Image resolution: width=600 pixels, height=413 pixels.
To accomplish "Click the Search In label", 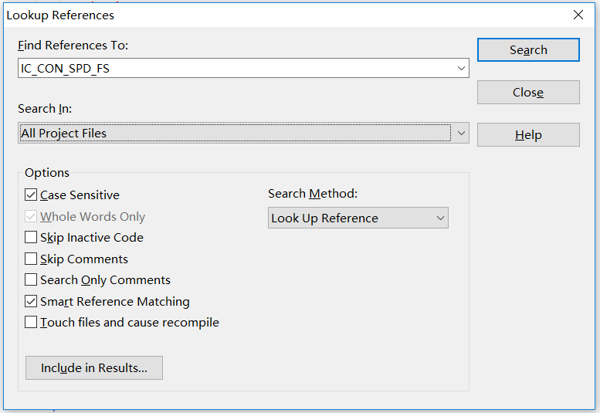I will pos(45,109).
